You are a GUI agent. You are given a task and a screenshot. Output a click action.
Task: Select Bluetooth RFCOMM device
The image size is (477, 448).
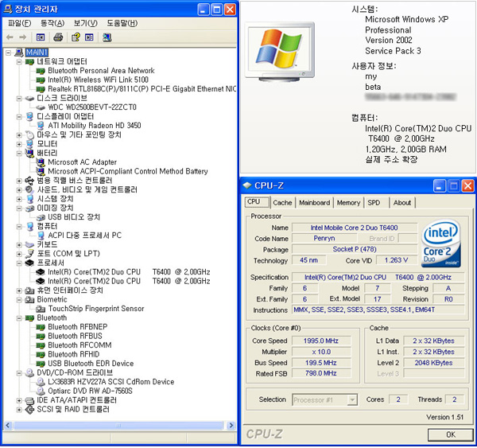[x=79, y=345]
